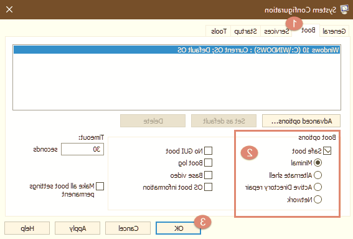
Task: Choose Active Directory repair option
Action: coord(318,187)
